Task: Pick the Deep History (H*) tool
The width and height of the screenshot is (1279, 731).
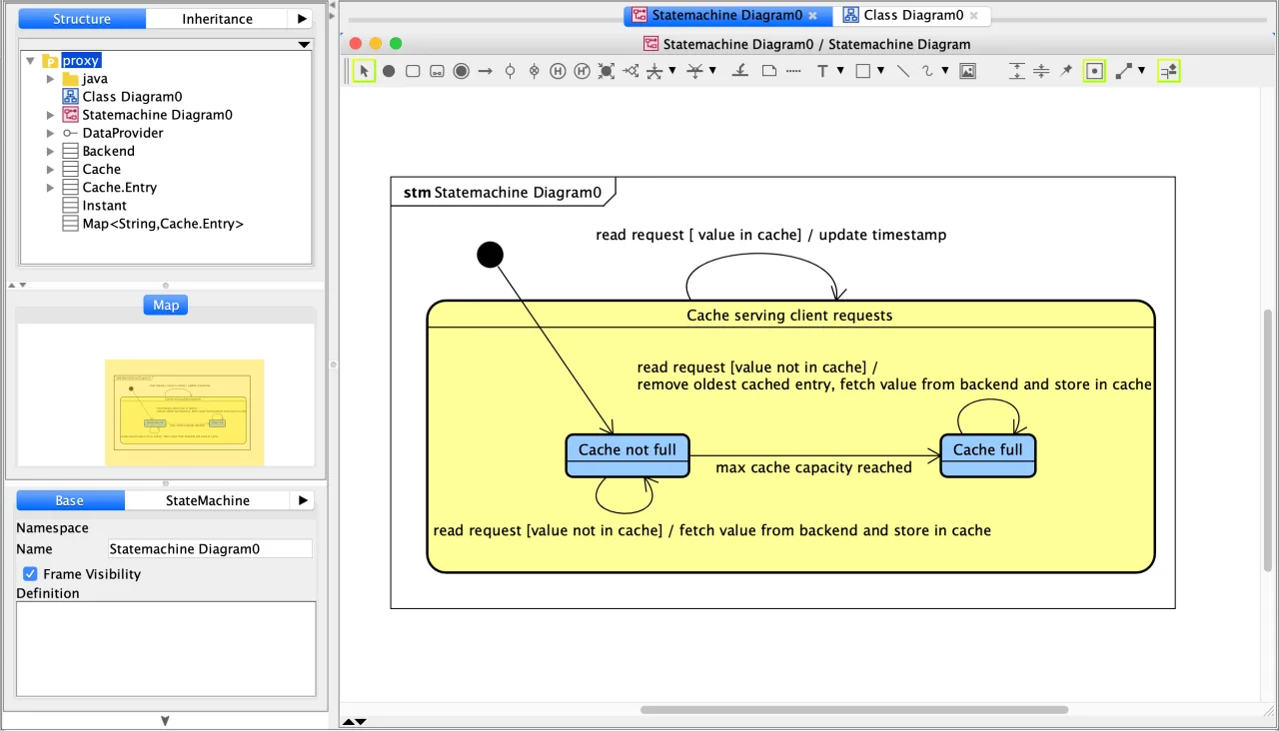Action: [x=582, y=71]
